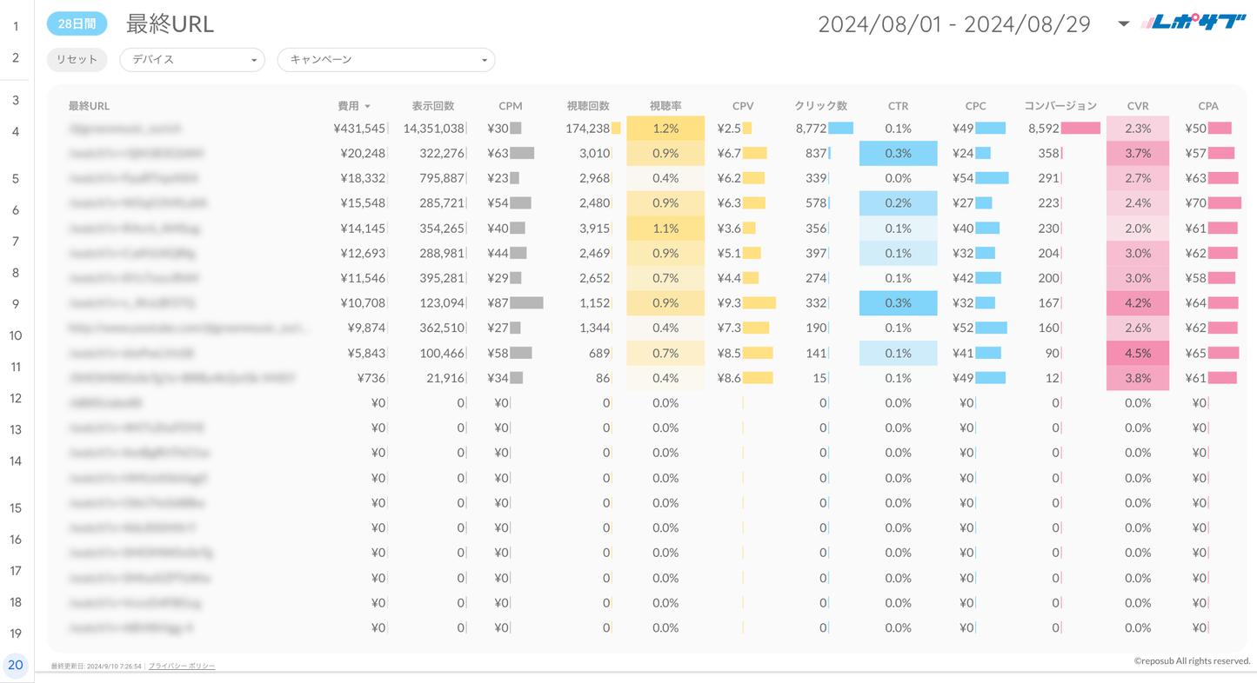Click the ¥70 CPA cell

(1195, 203)
